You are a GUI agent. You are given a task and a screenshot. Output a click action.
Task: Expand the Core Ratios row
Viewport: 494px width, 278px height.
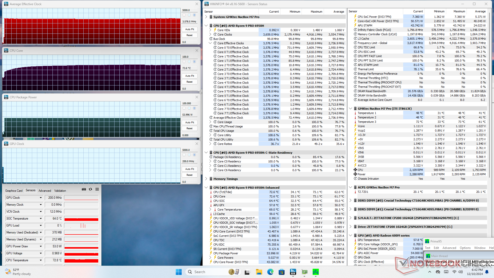(210, 144)
